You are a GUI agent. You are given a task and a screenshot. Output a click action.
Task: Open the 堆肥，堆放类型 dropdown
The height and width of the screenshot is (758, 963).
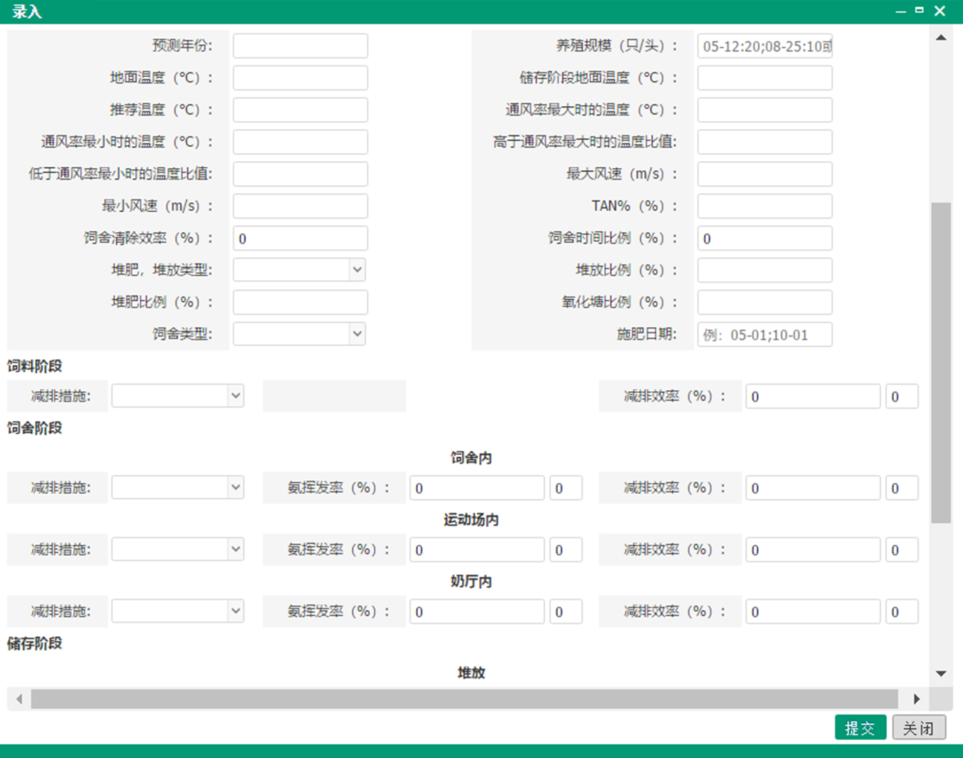(x=299, y=270)
